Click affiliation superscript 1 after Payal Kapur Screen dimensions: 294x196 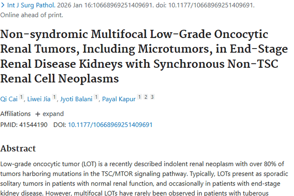(x=139, y=97)
